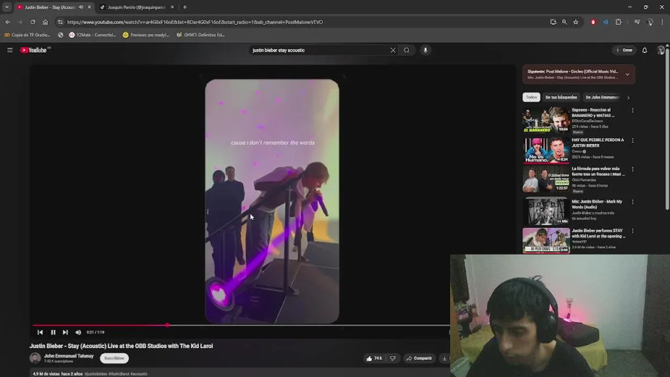This screenshot has height=377, width=670.
Task: Show more filter chips with right arrow
Action: (628, 97)
